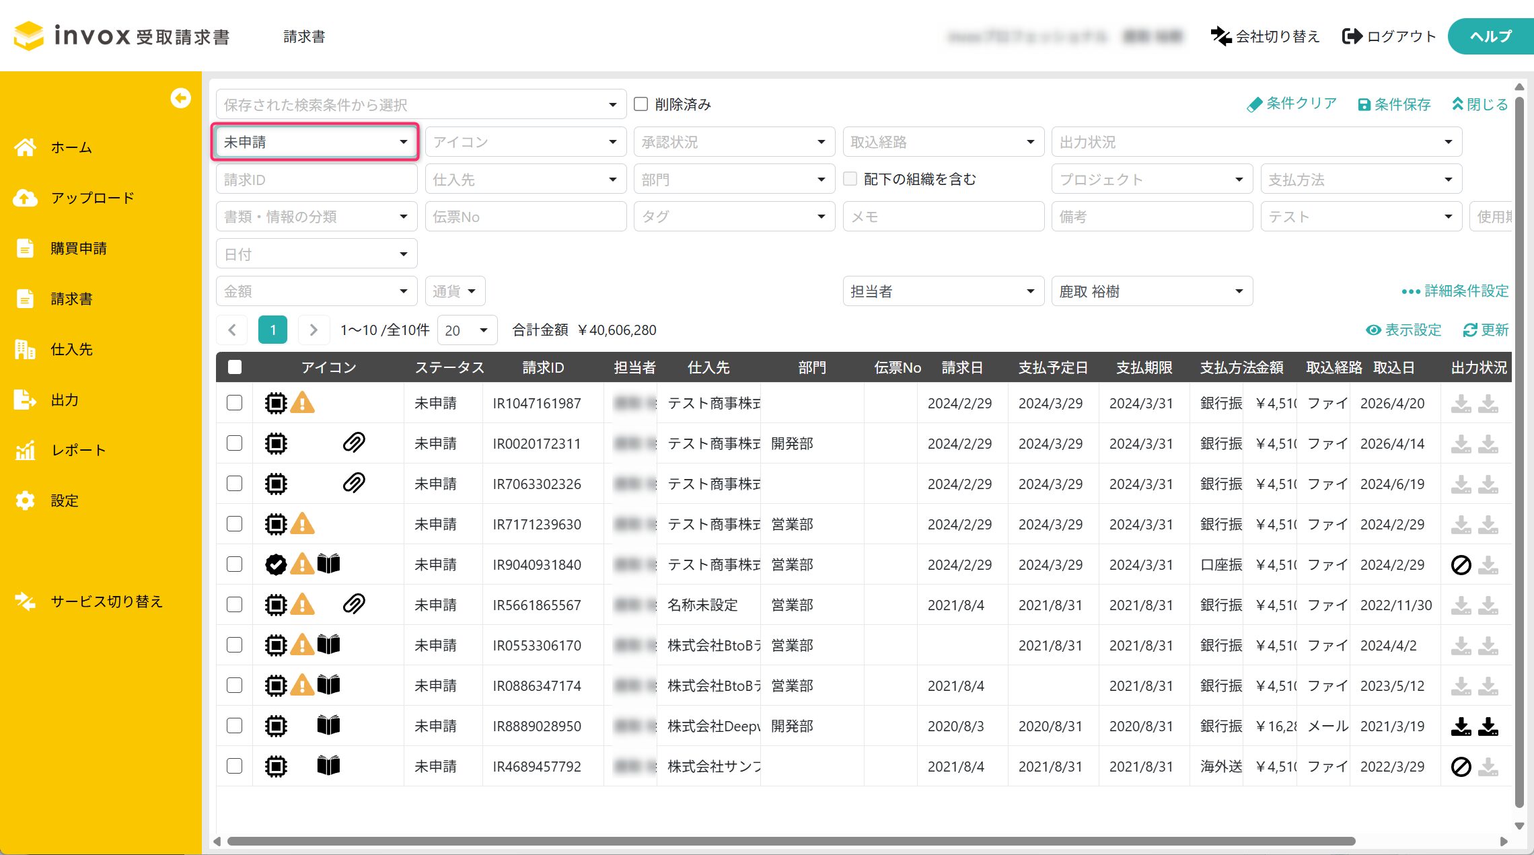
Task: Click the chip icon on IR7063302326 row
Action: (x=276, y=484)
